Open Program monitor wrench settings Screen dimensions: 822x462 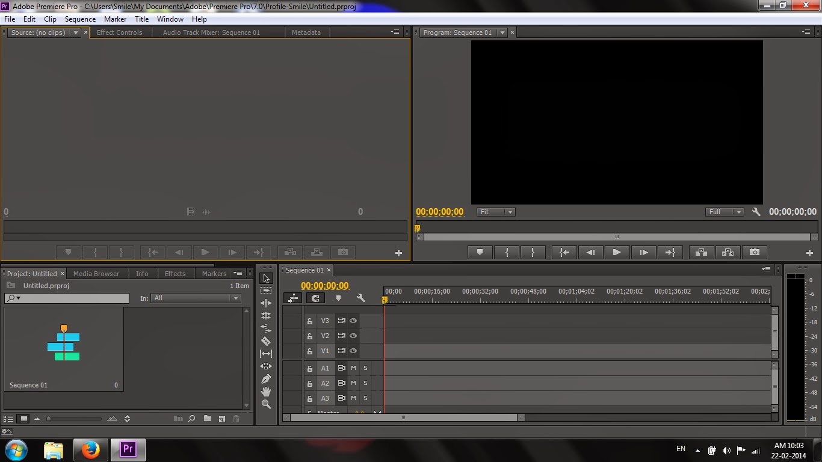coord(756,212)
